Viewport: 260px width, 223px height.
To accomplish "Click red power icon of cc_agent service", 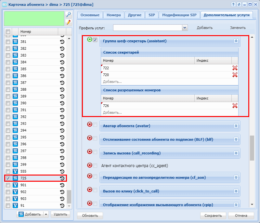I will pyautogui.click(x=90, y=165).
